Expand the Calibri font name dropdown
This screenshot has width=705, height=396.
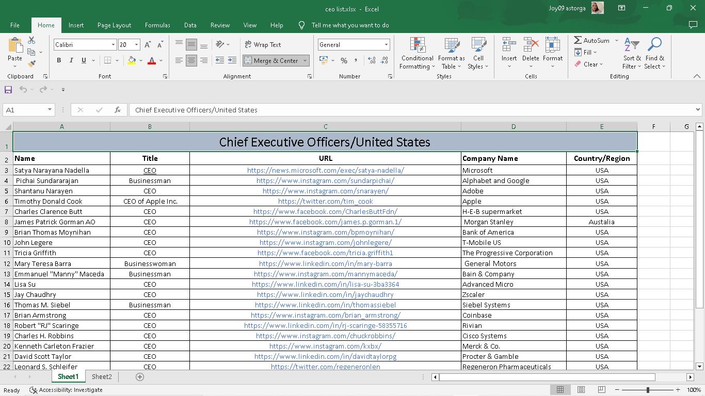click(x=113, y=45)
